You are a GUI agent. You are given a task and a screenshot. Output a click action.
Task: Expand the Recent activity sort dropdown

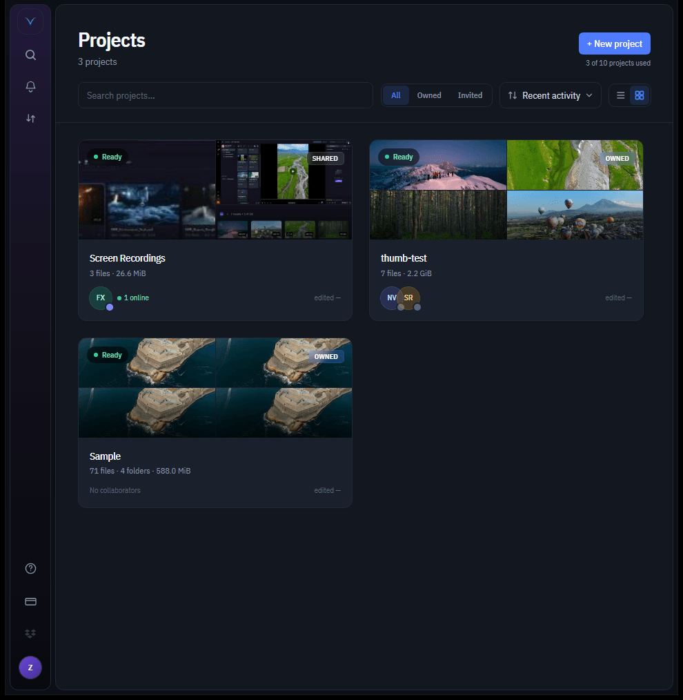point(550,95)
